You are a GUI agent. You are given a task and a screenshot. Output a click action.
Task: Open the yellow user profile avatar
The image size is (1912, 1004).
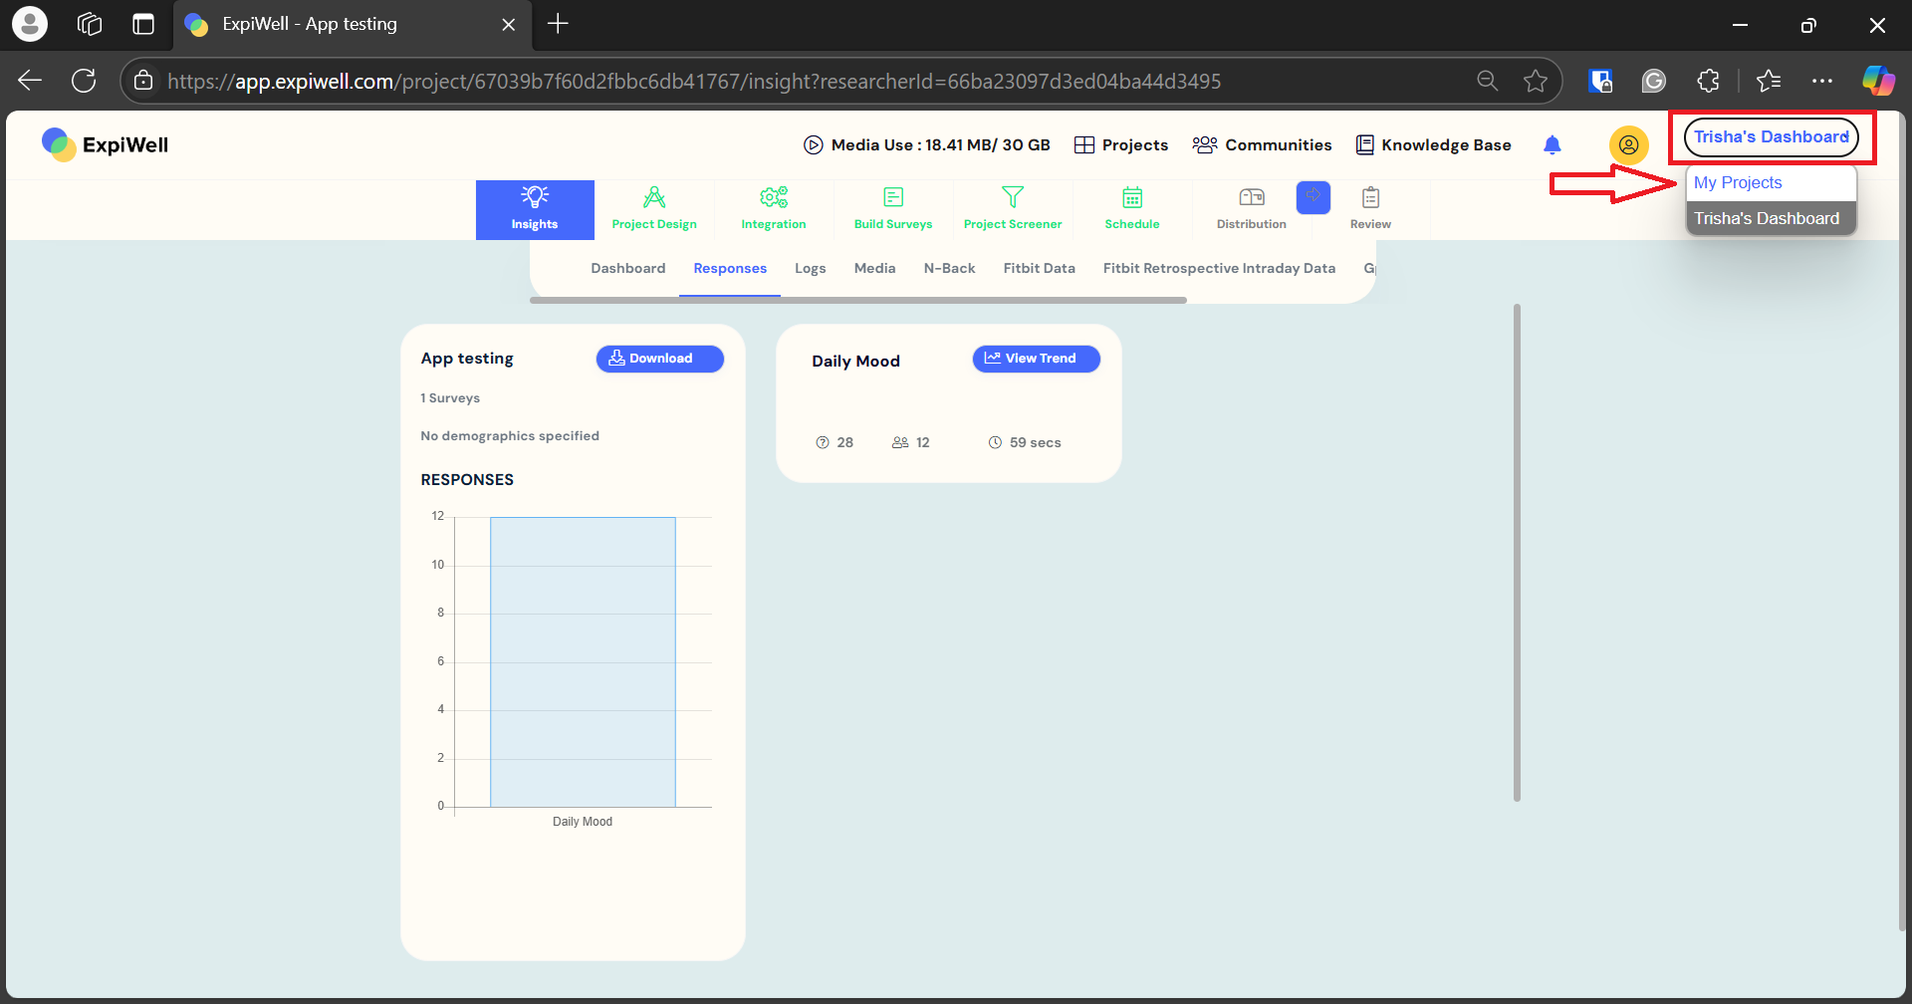pos(1628,145)
